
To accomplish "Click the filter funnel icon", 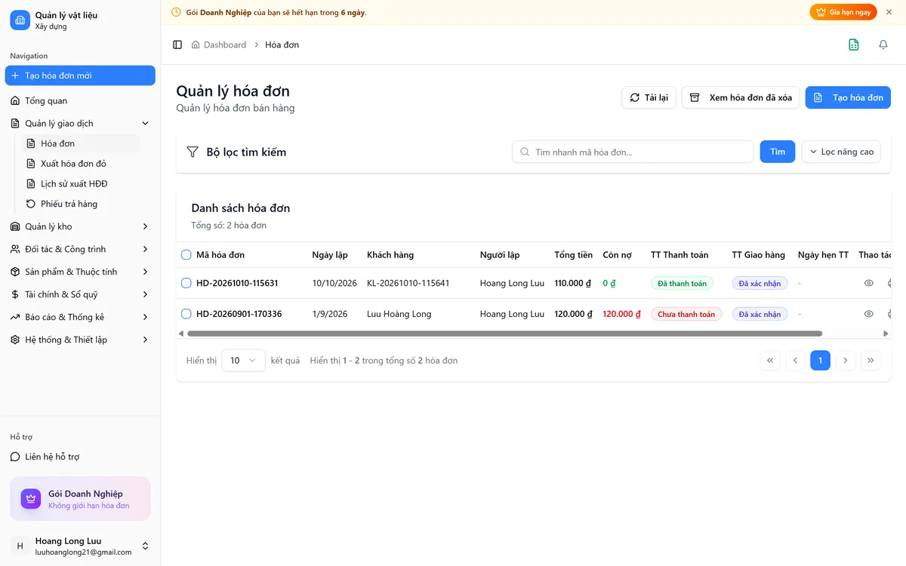I will pos(193,152).
